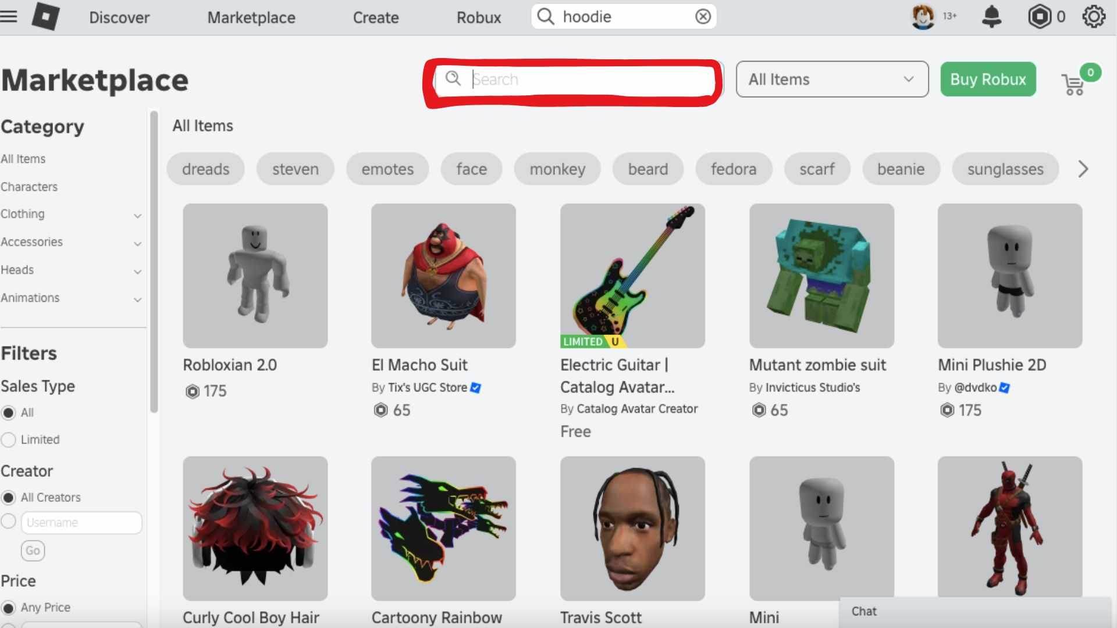Click the Marketplace navigation tab
Screen dimensions: 1117x628
pos(252,17)
